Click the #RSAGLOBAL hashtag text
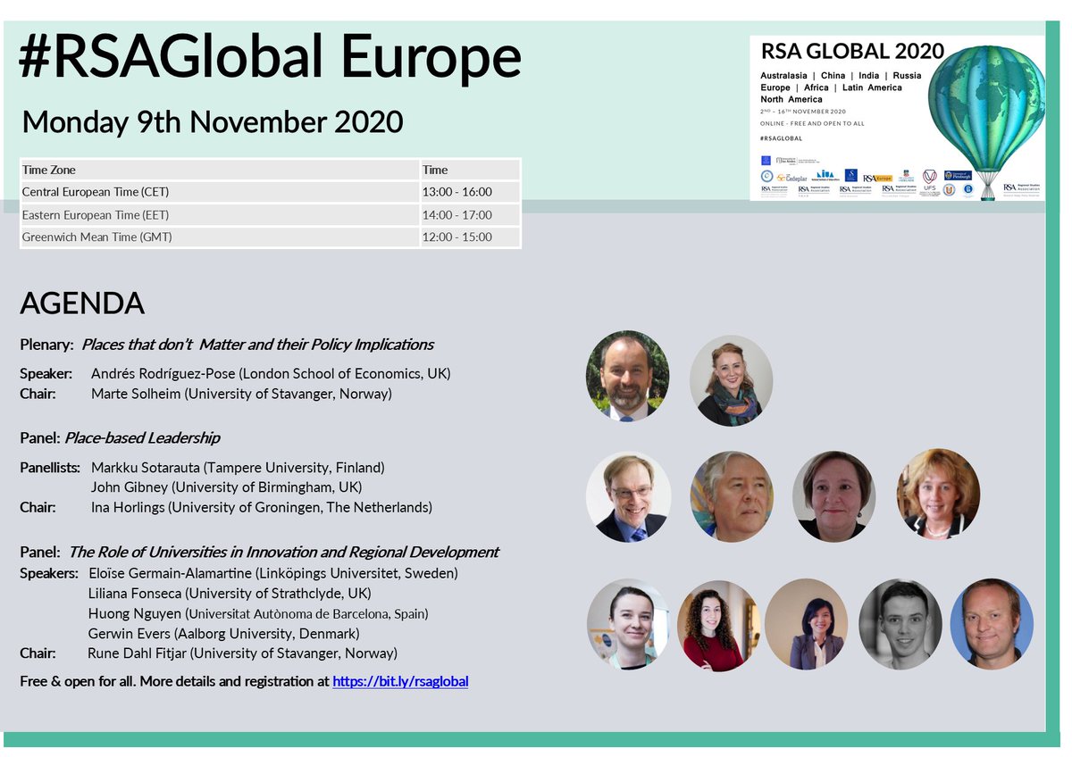This screenshot has height=757, width=1072. pos(781,137)
